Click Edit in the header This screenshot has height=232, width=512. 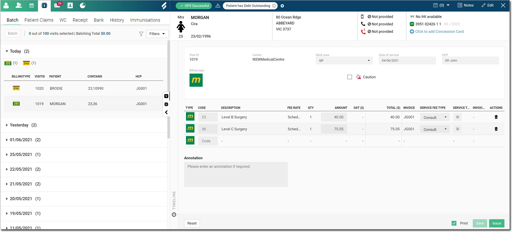(x=488, y=5)
